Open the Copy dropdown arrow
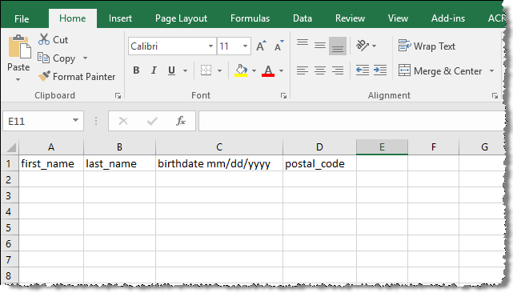The image size is (513, 293). coord(85,58)
